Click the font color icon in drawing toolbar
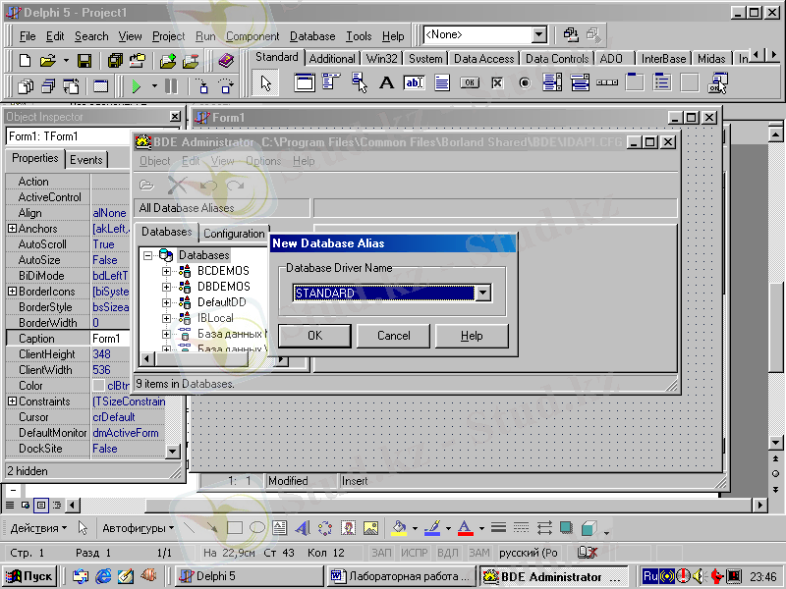 click(x=465, y=528)
